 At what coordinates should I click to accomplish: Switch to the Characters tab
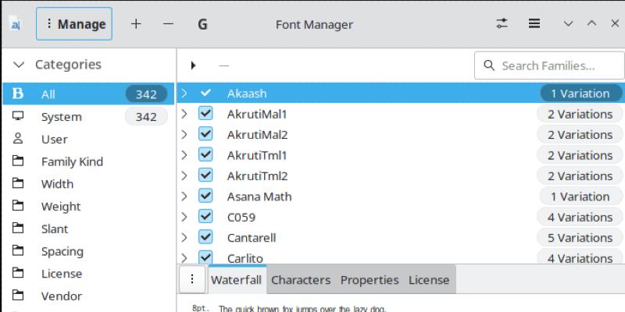pyautogui.click(x=301, y=280)
